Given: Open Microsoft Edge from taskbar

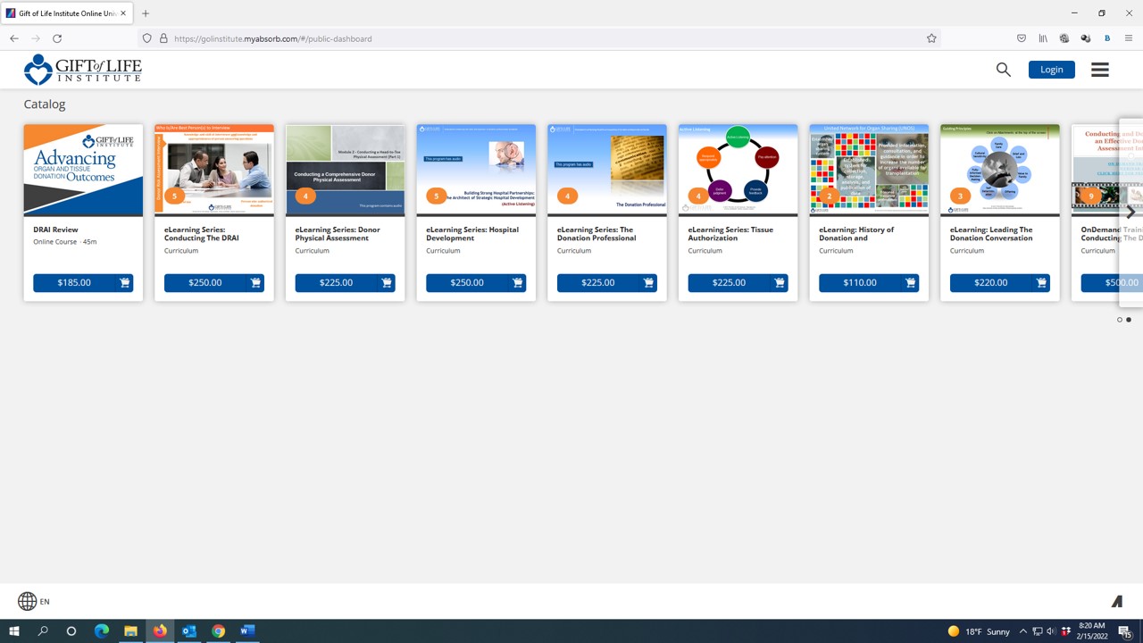Looking at the screenshot, I should [x=102, y=631].
